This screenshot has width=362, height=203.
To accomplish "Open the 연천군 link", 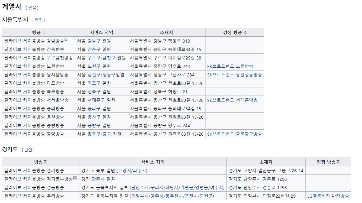I will (205, 196).
